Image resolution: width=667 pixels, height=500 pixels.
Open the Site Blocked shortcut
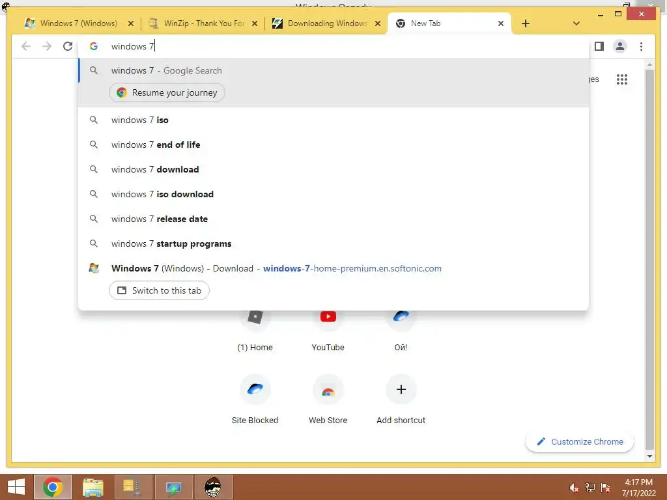[x=255, y=399]
